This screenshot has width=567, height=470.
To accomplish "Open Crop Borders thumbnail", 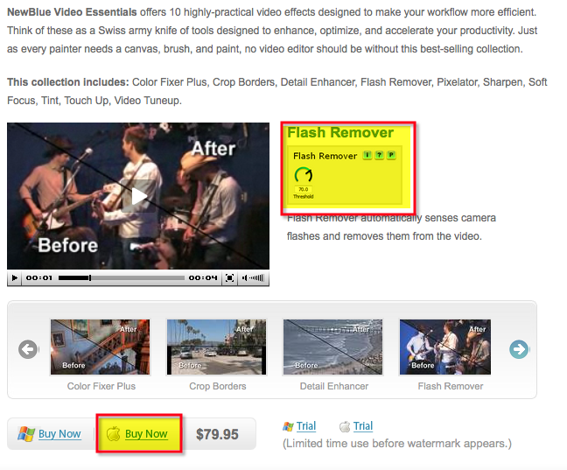I will tap(217, 347).
